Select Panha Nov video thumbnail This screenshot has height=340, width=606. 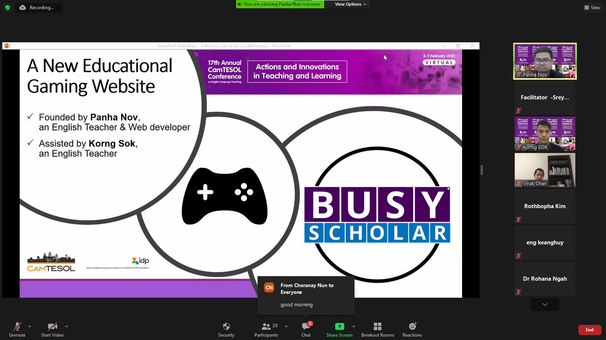[545, 61]
